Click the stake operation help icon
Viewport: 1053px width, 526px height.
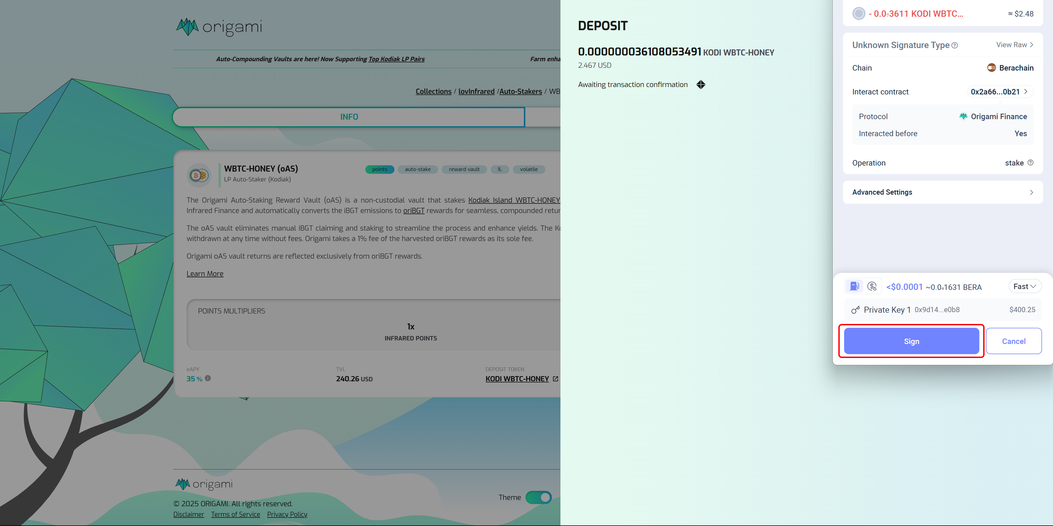(x=1030, y=163)
